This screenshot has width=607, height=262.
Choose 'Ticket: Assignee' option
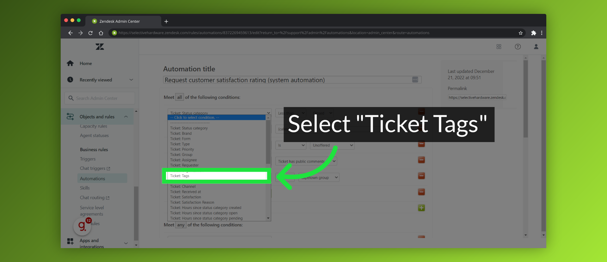(217, 160)
